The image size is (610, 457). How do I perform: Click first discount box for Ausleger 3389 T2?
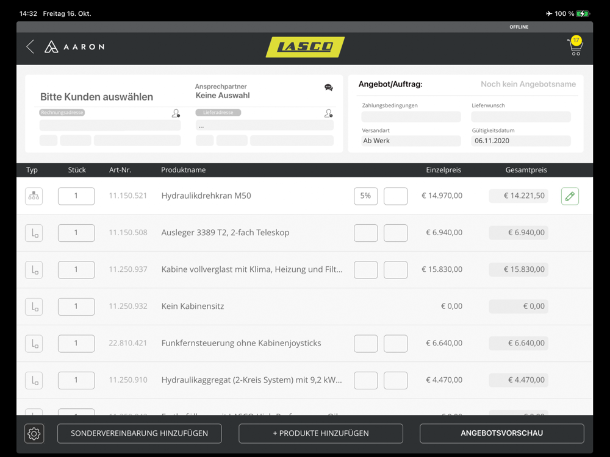click(x=365, y=233)
